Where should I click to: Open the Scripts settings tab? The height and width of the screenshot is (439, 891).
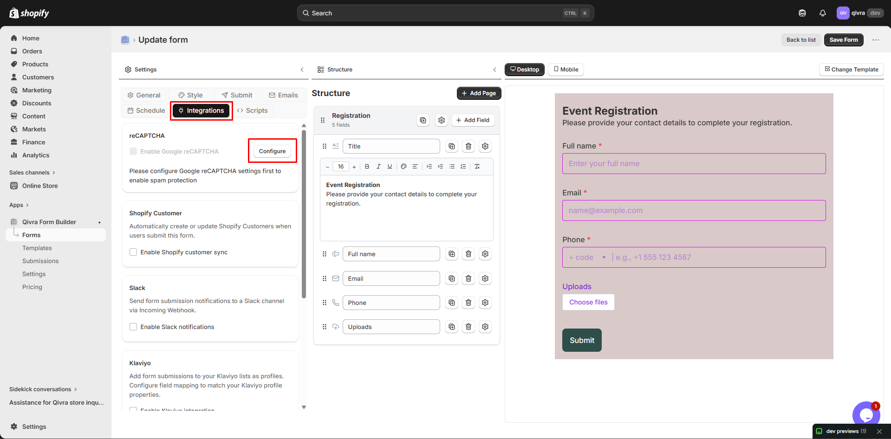click(x=253, y=110)
